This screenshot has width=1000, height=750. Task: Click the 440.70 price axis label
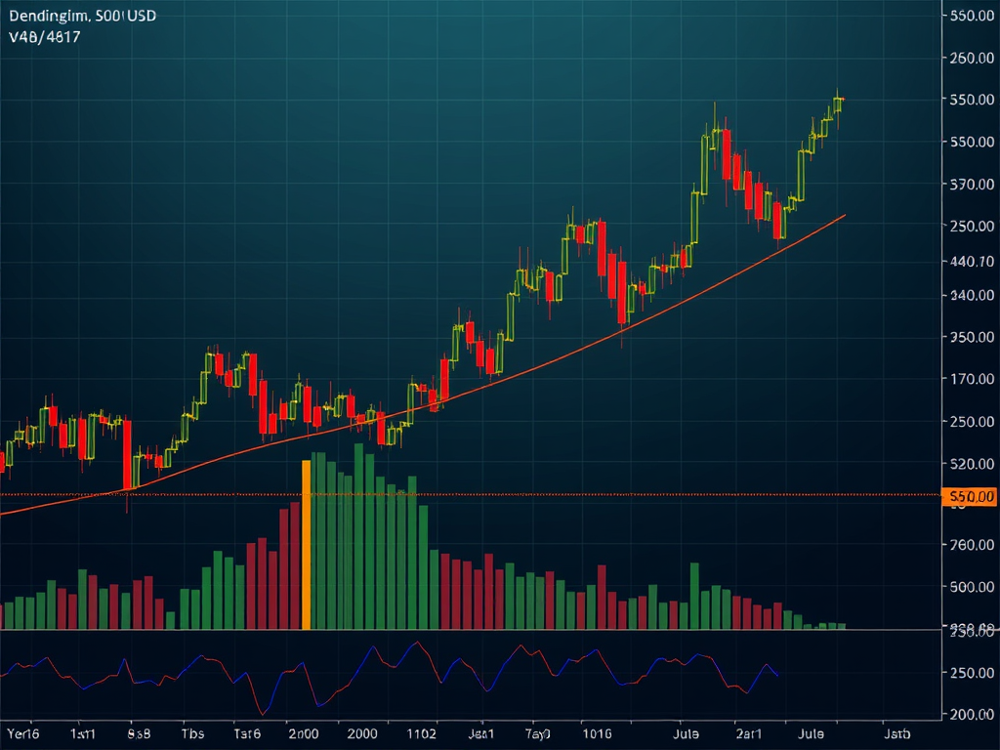(x=971, y=262)
